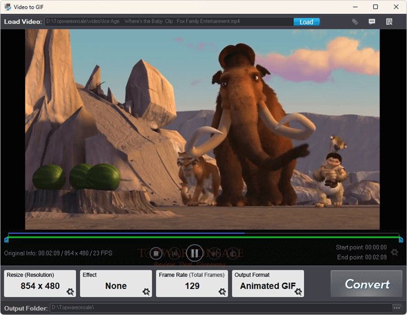Pause the playing video

pos(195,253)
